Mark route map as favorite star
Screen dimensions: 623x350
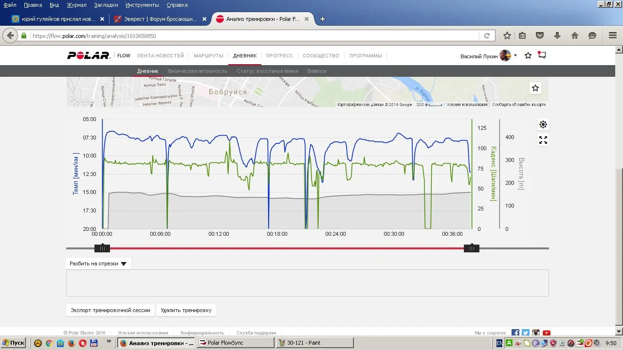[535, 88]
